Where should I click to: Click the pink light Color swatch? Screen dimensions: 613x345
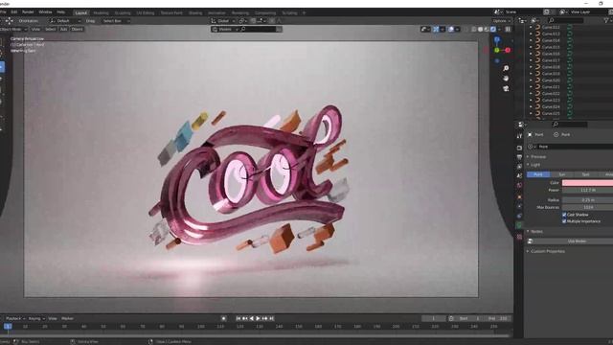[x=587, y=183]
